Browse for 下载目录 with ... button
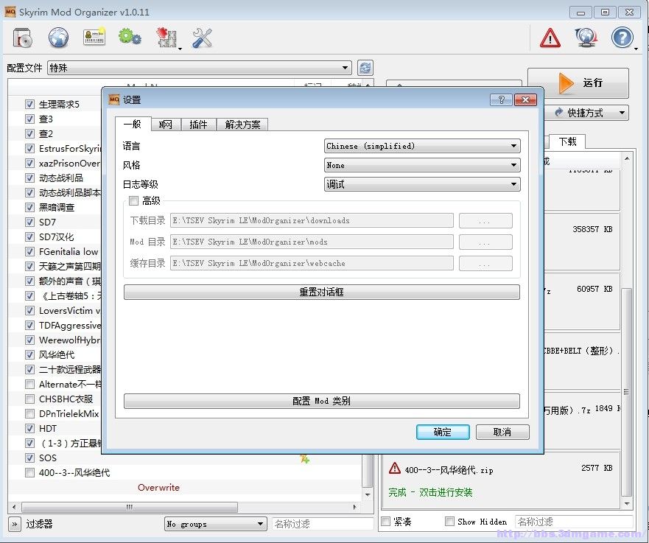The height and width of the screenshot is (543, 649). pyautogui.click(x=485, y=220)
